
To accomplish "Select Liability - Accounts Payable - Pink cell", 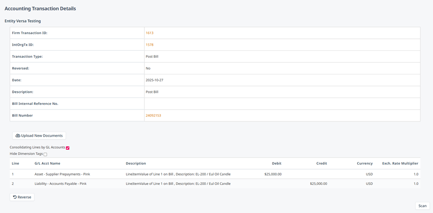I will click(60, 184).
